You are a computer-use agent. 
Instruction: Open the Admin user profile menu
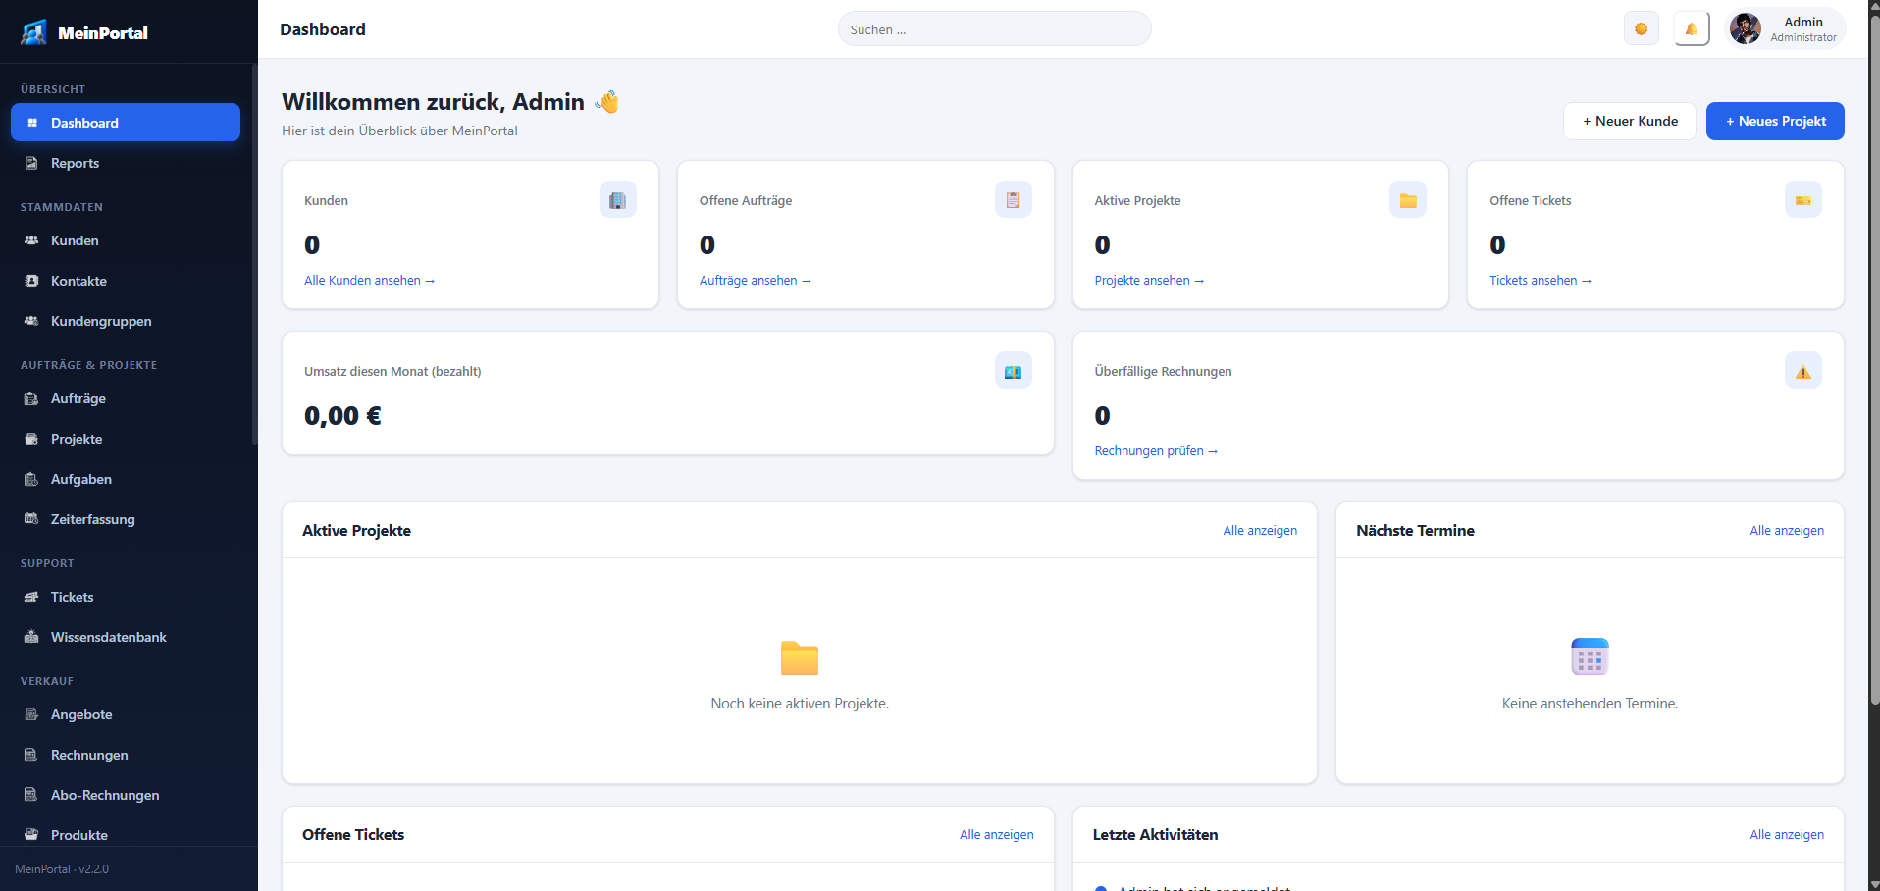pyautogui.click(x=1786, y=29)
